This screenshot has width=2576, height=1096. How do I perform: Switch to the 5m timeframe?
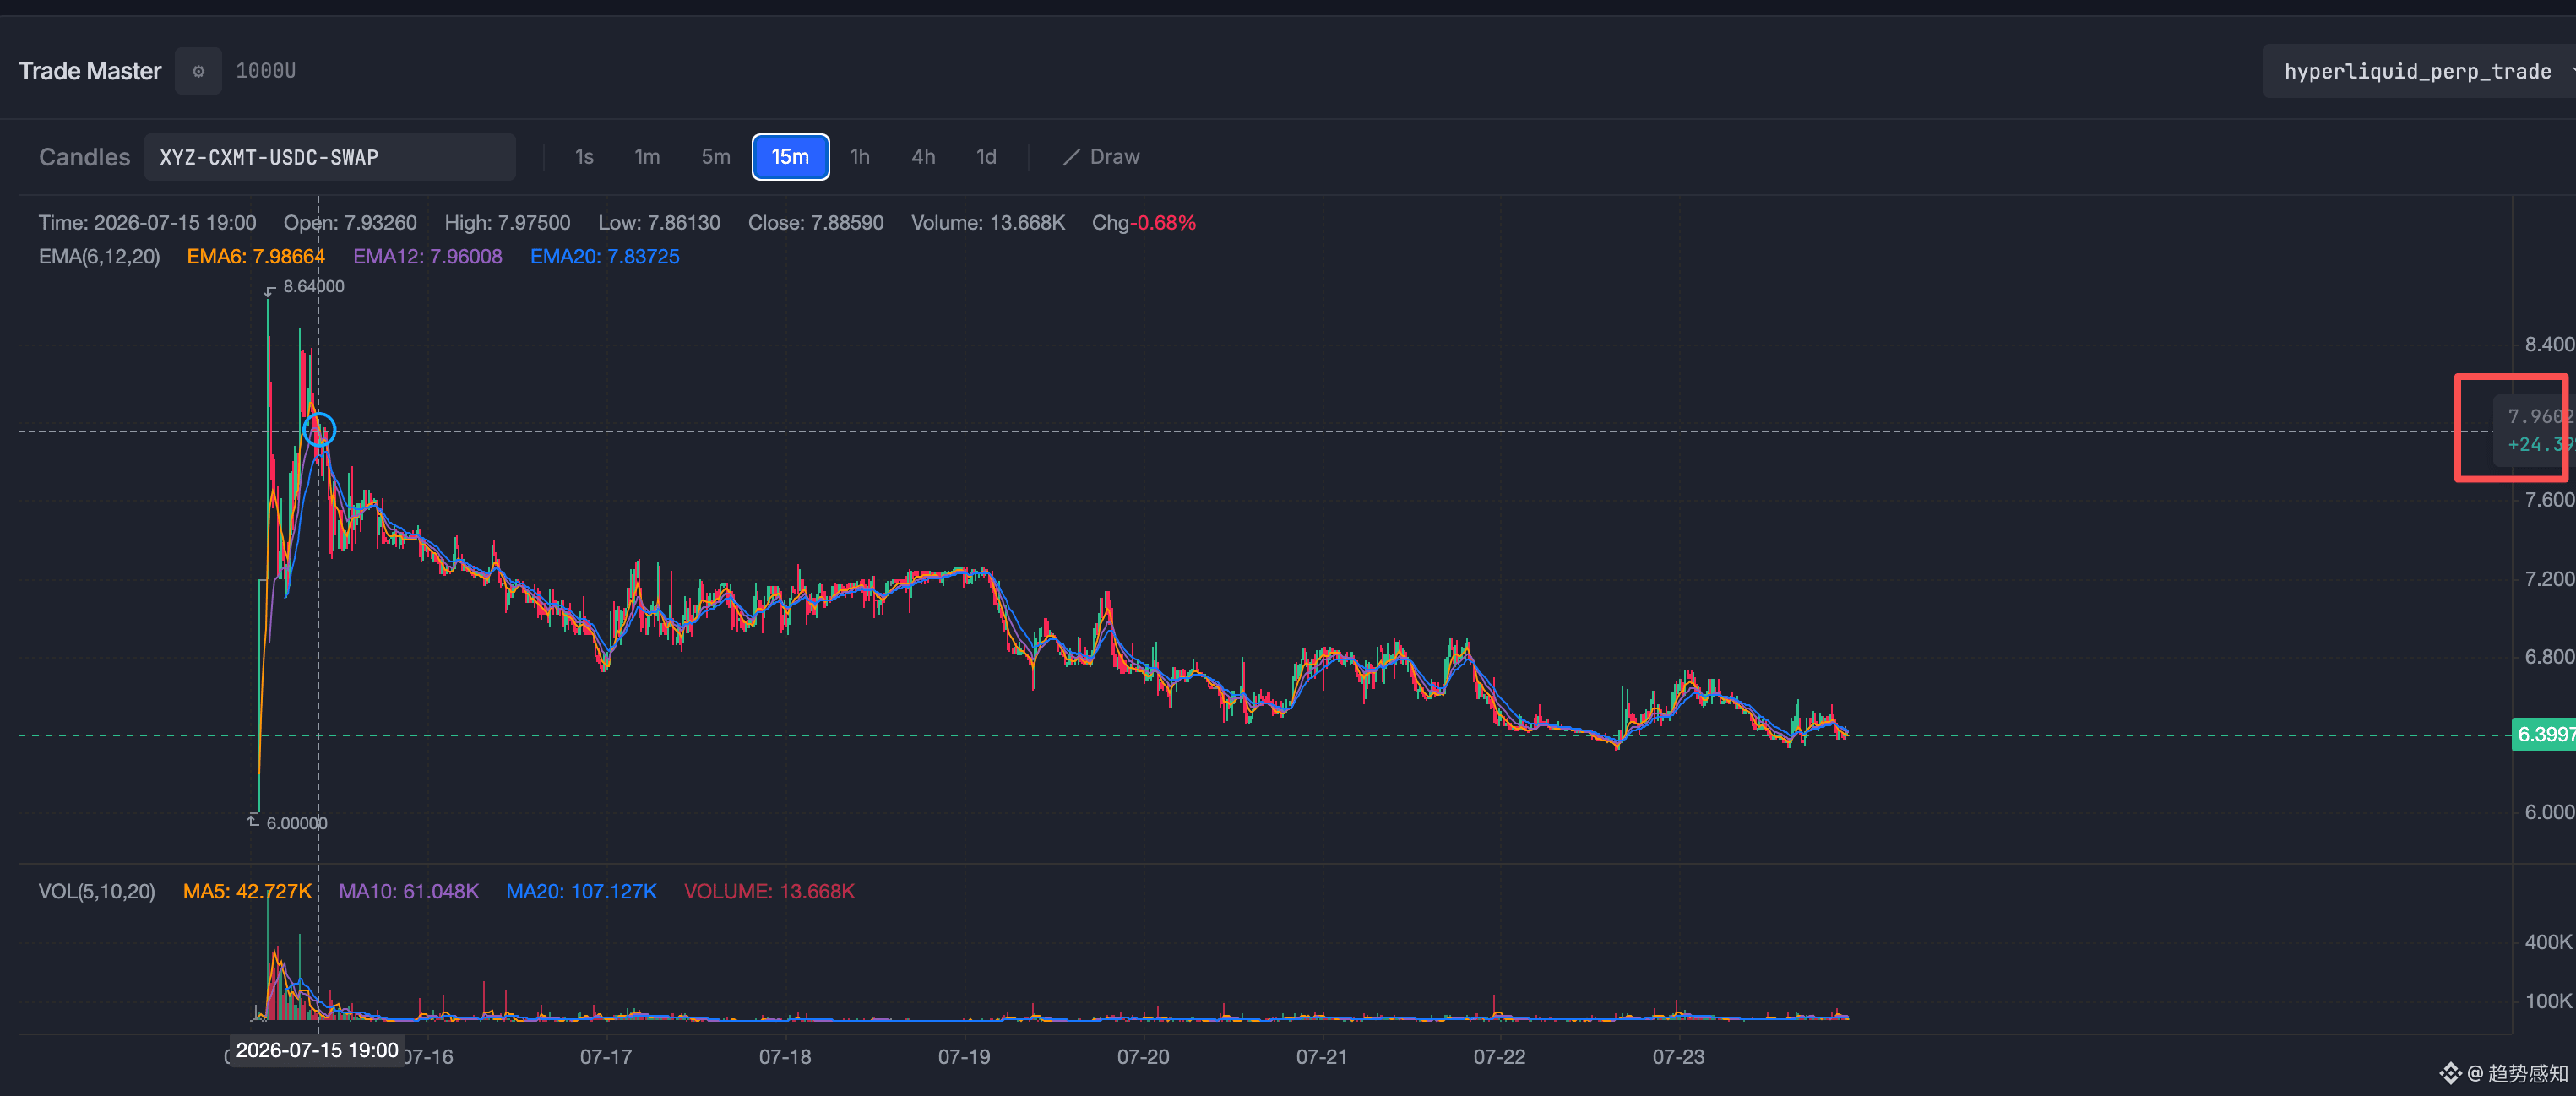pyautogui.click(x=715, y=157)
